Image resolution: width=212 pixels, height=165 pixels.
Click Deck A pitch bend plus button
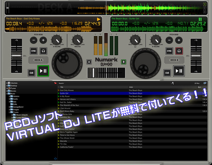click(43, 40)
